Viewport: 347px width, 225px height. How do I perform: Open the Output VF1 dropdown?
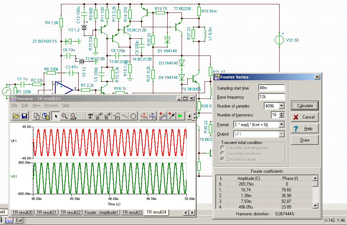[281, 134]
